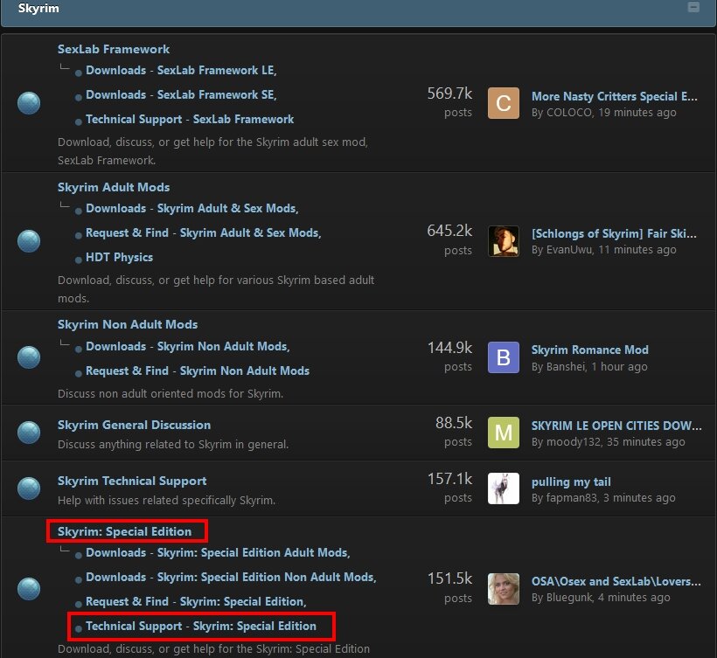This screenshot has width=717, height=658.
Task: Open COLOCO's profile from the byline
Action: [569, 113]
